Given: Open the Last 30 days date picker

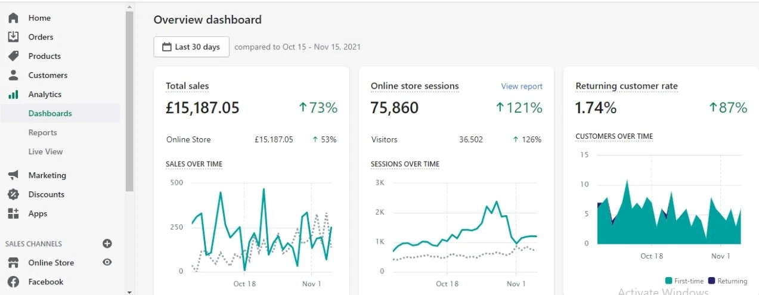Looking at the screenshot, I should pyautogui.click(x=191, y=46).
